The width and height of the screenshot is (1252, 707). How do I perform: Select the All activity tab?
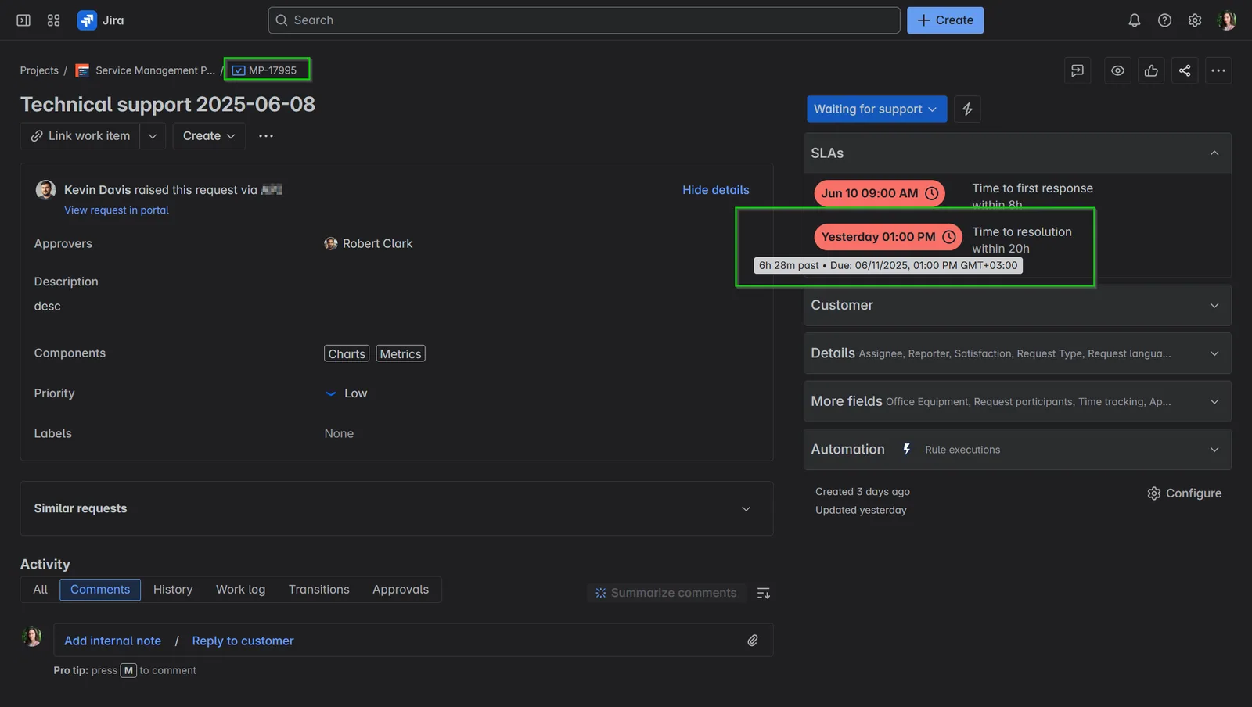pyautogui.click(x=40, y=590)
